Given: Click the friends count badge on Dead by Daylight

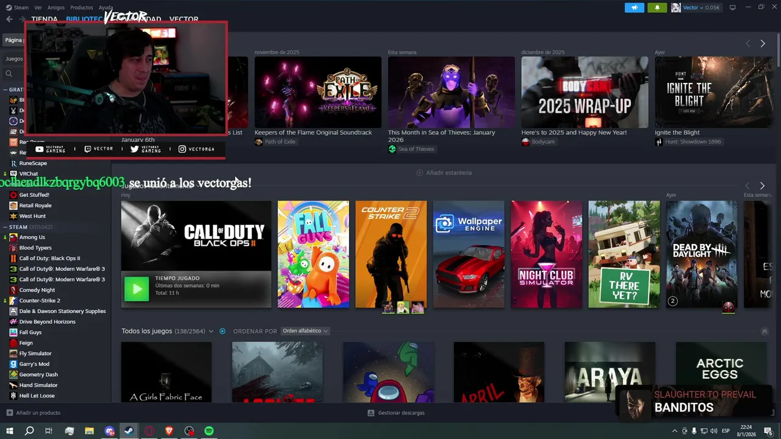Looking at the screenshot, I should tap(672, 301).
